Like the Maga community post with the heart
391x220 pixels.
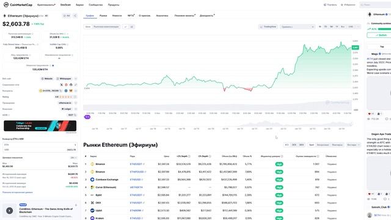pyautogui.click(x=370, y=114)
